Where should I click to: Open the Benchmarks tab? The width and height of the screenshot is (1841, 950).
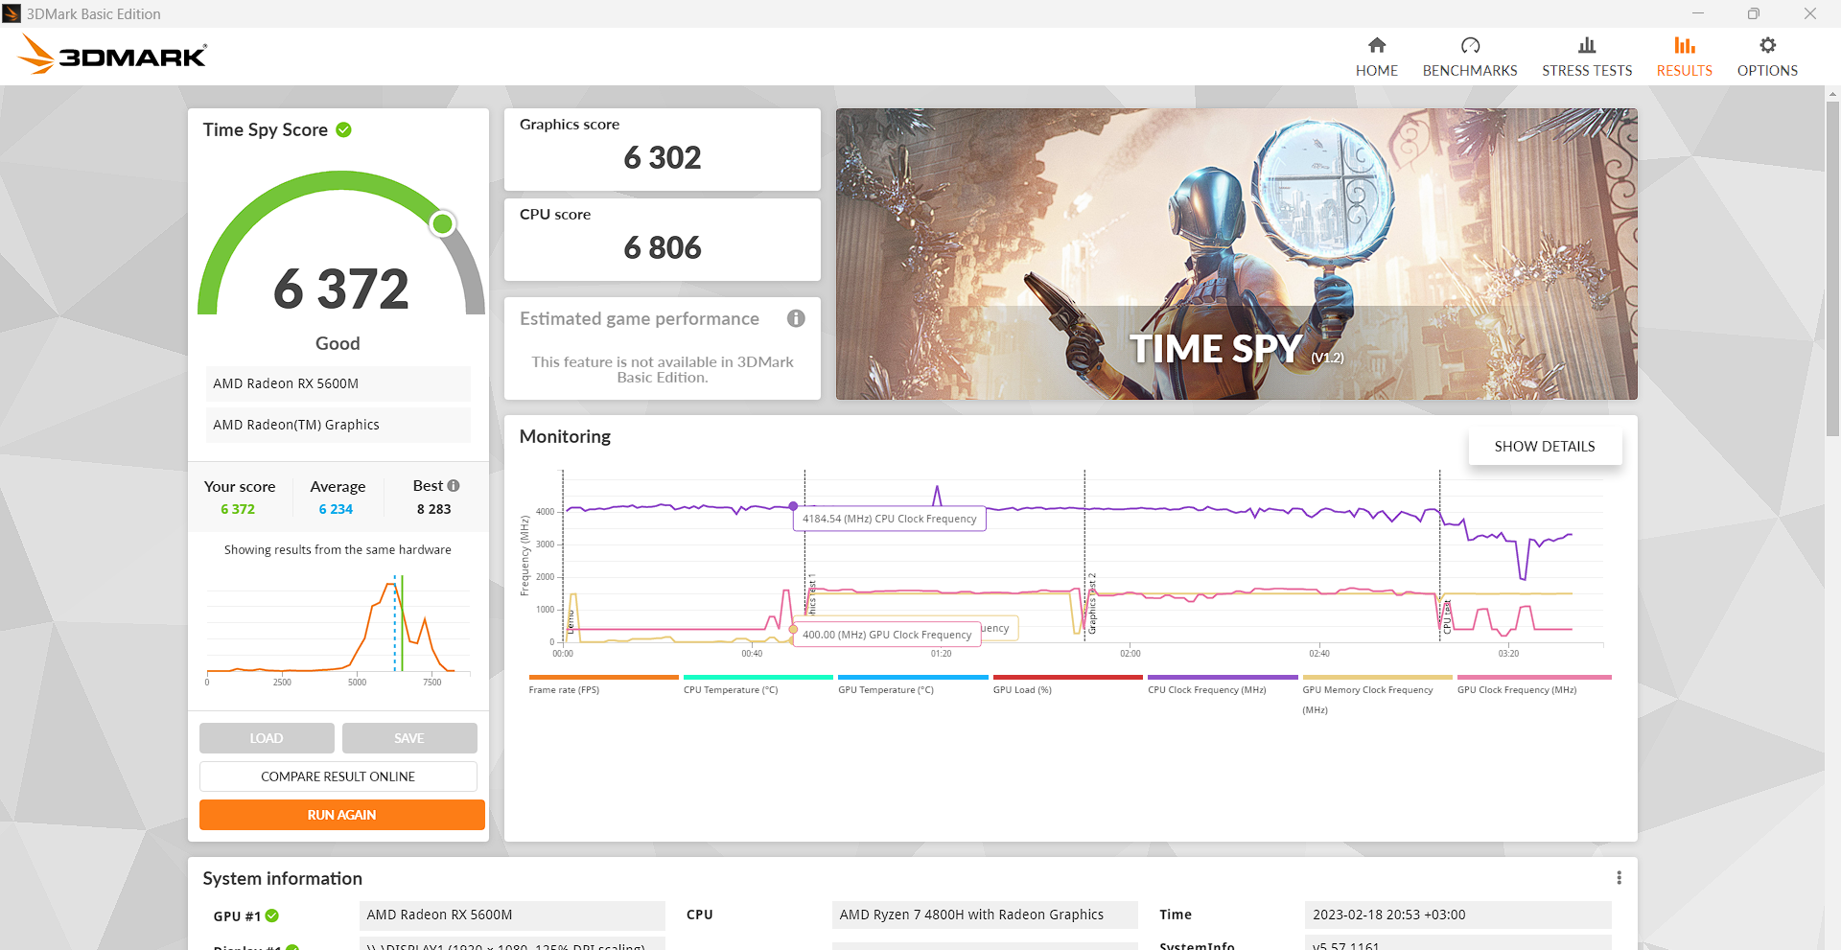pos(1469,57)
